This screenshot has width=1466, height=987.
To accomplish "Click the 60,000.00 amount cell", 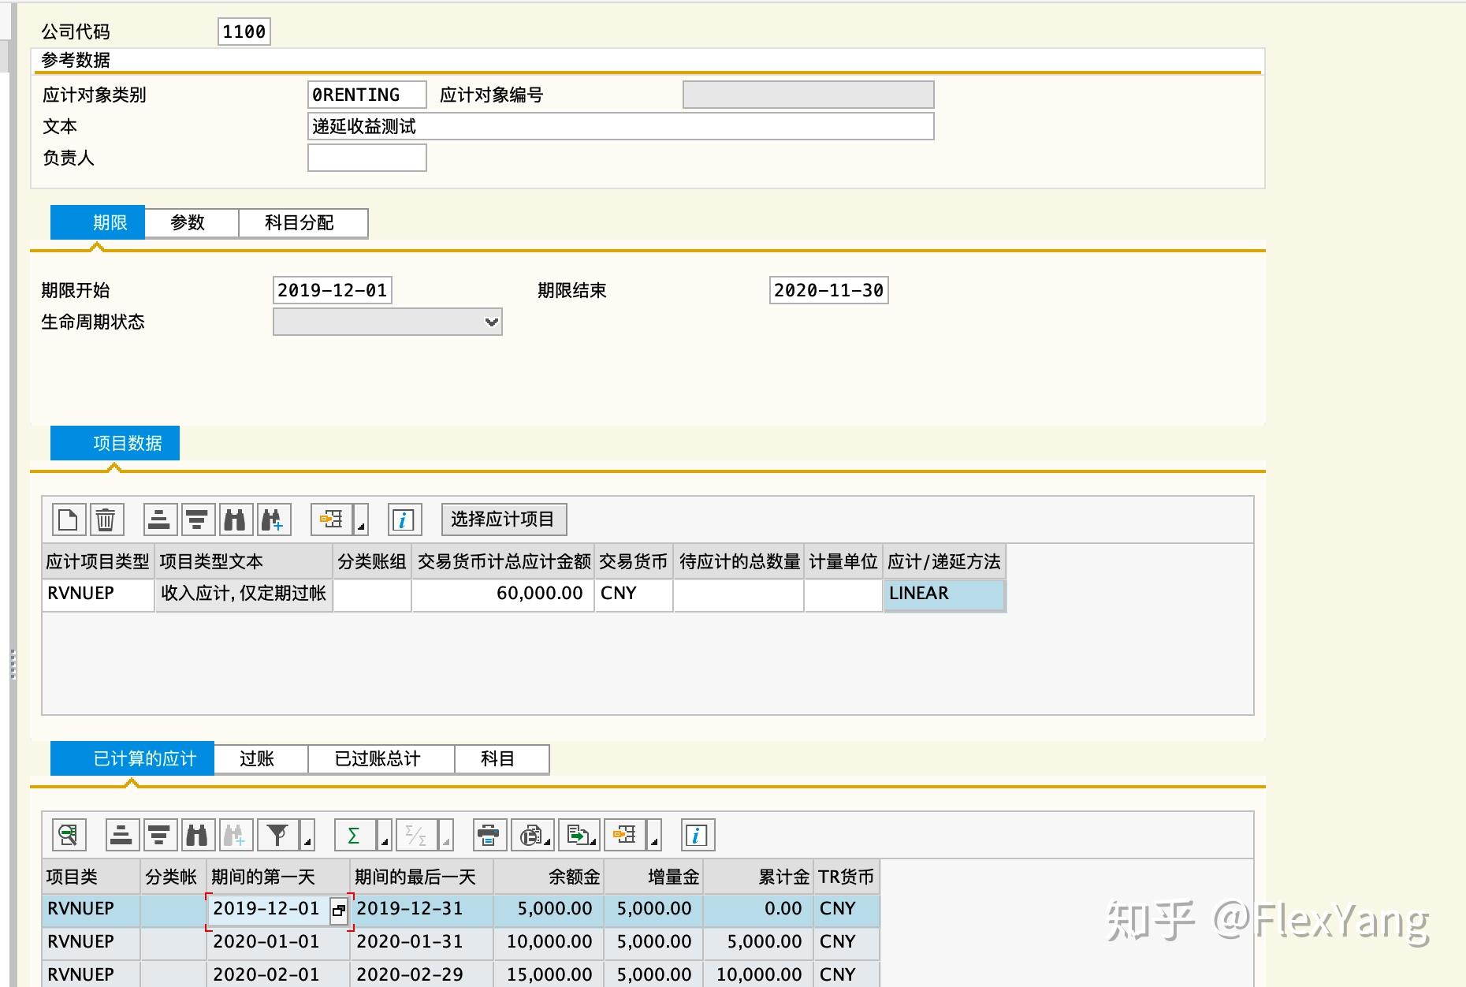I will [503, 594].
